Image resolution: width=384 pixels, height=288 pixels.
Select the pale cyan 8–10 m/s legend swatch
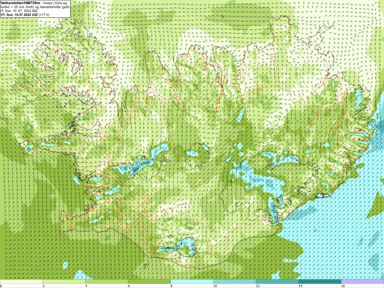click(x=192, y=282)
